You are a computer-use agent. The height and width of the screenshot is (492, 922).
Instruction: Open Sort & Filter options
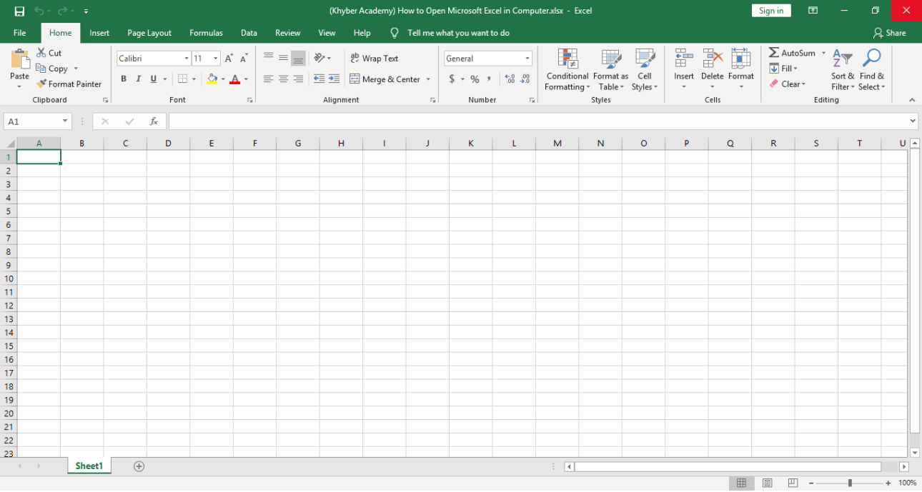click(842, 69)
